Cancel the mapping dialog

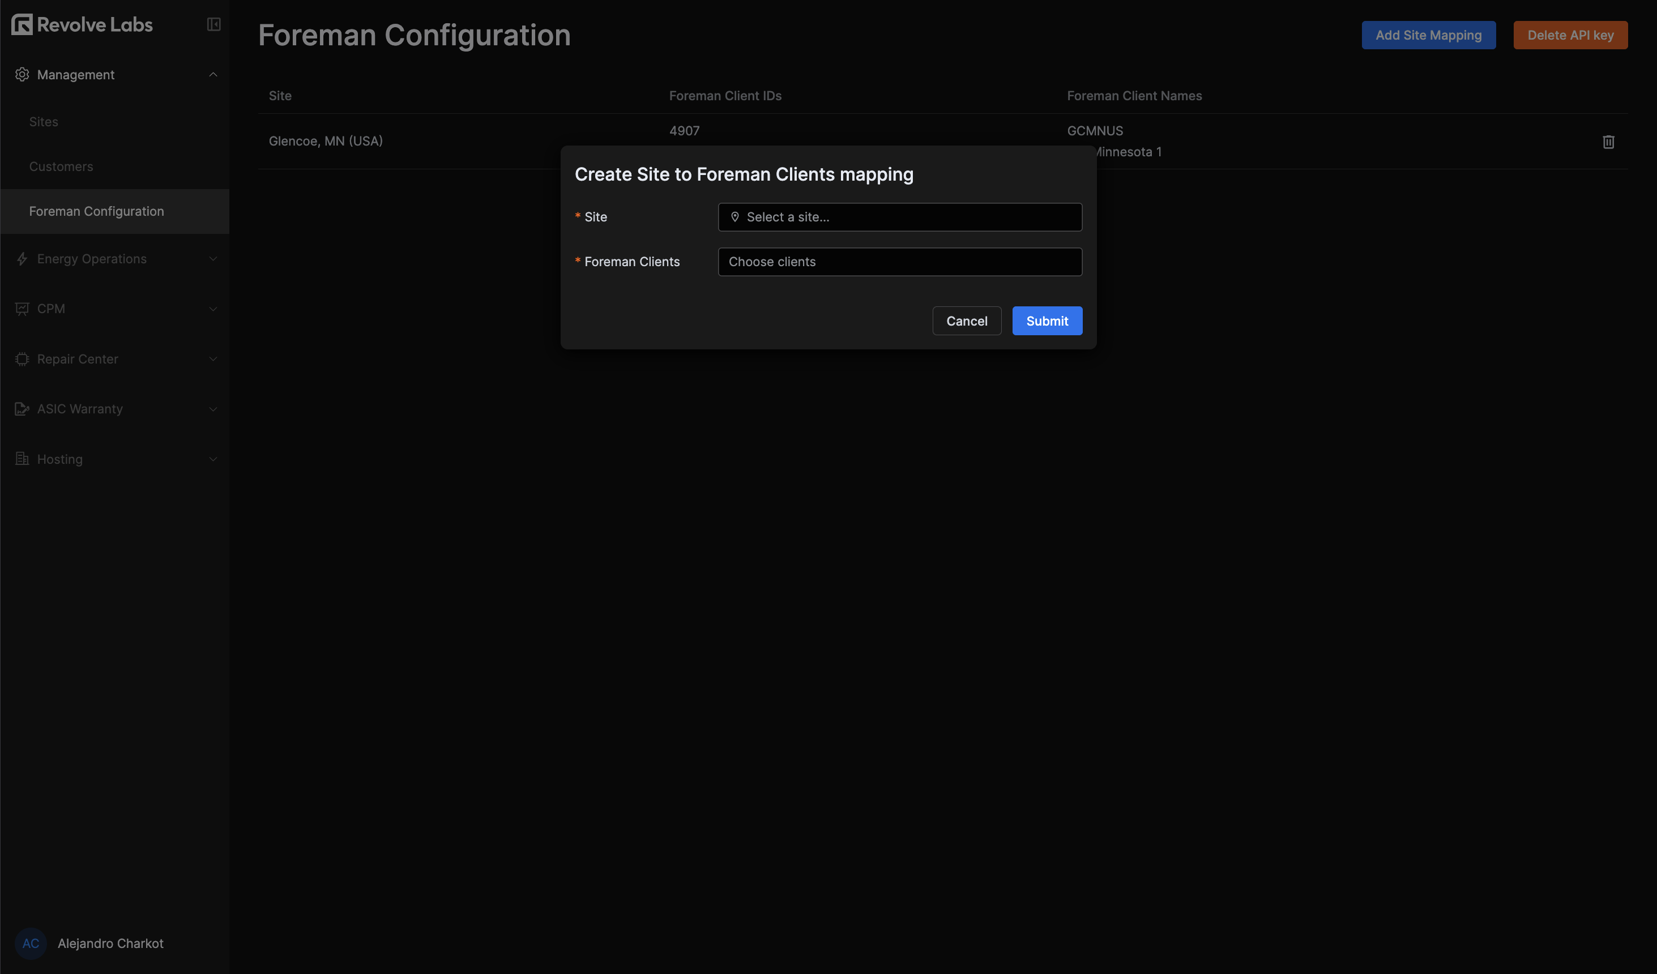point(966,321)
